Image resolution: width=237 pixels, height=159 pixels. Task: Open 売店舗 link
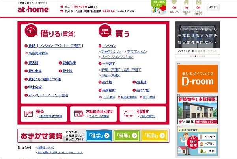[141, 82]
